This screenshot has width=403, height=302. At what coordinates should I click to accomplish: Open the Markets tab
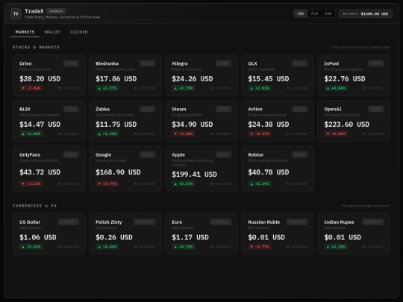point(25,32)
